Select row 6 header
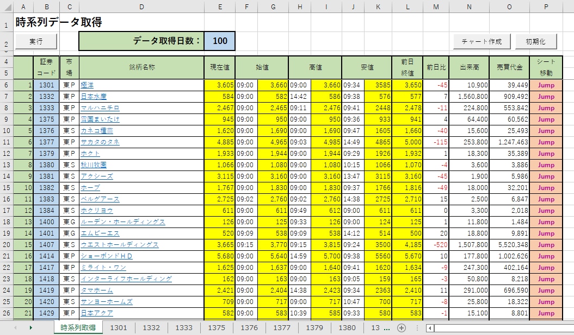574x335 pixels. click(7, 85)
